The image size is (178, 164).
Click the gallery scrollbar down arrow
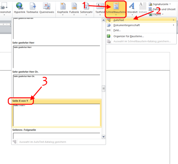103,137
